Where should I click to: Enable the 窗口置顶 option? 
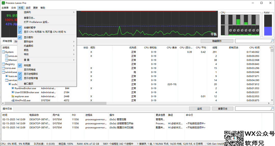point(47,84)
